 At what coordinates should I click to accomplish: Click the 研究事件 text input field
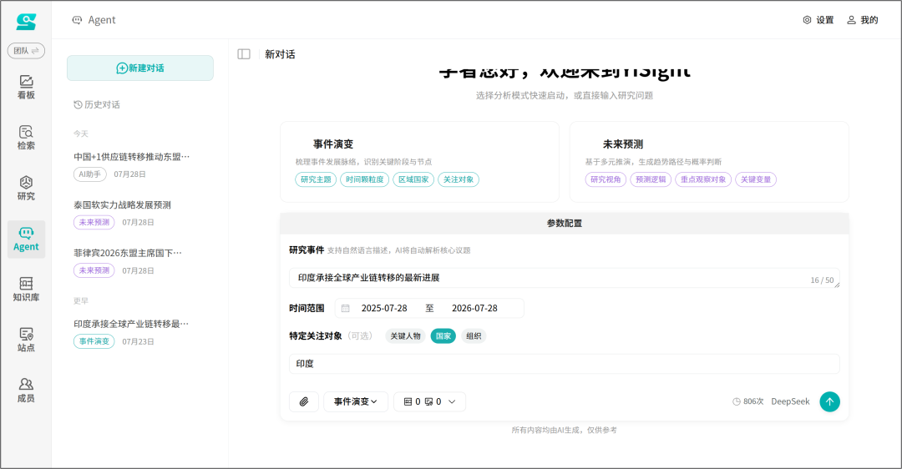click(x=565, y=278)
